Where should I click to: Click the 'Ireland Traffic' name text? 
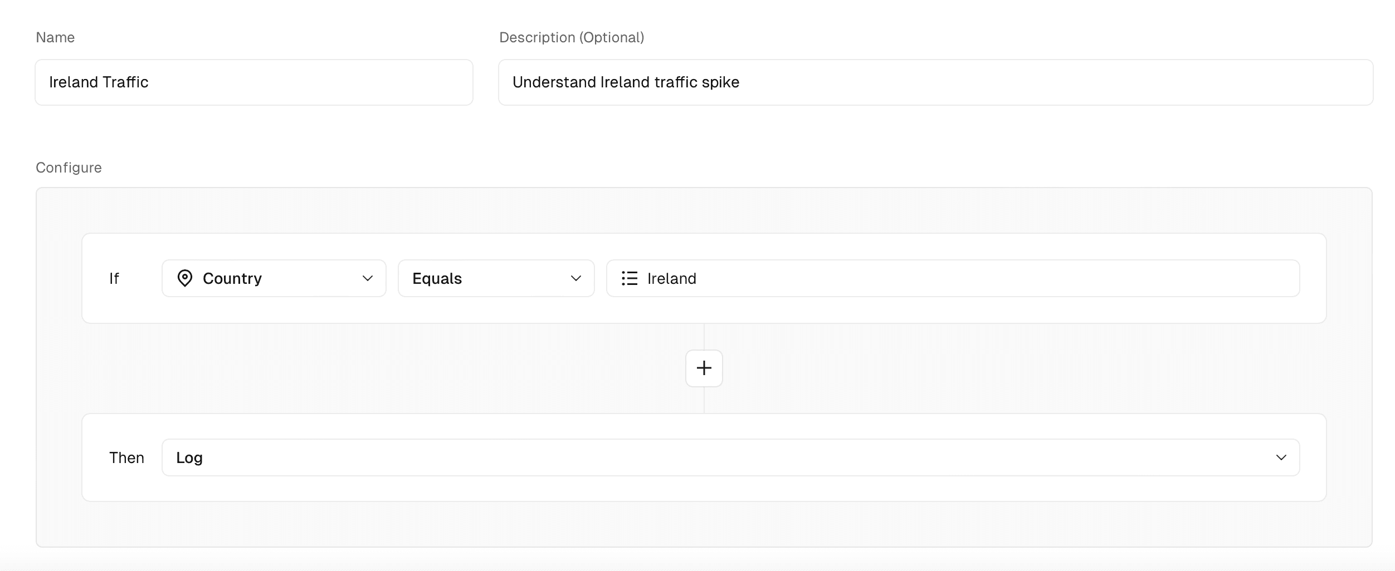tap(99, 82)
